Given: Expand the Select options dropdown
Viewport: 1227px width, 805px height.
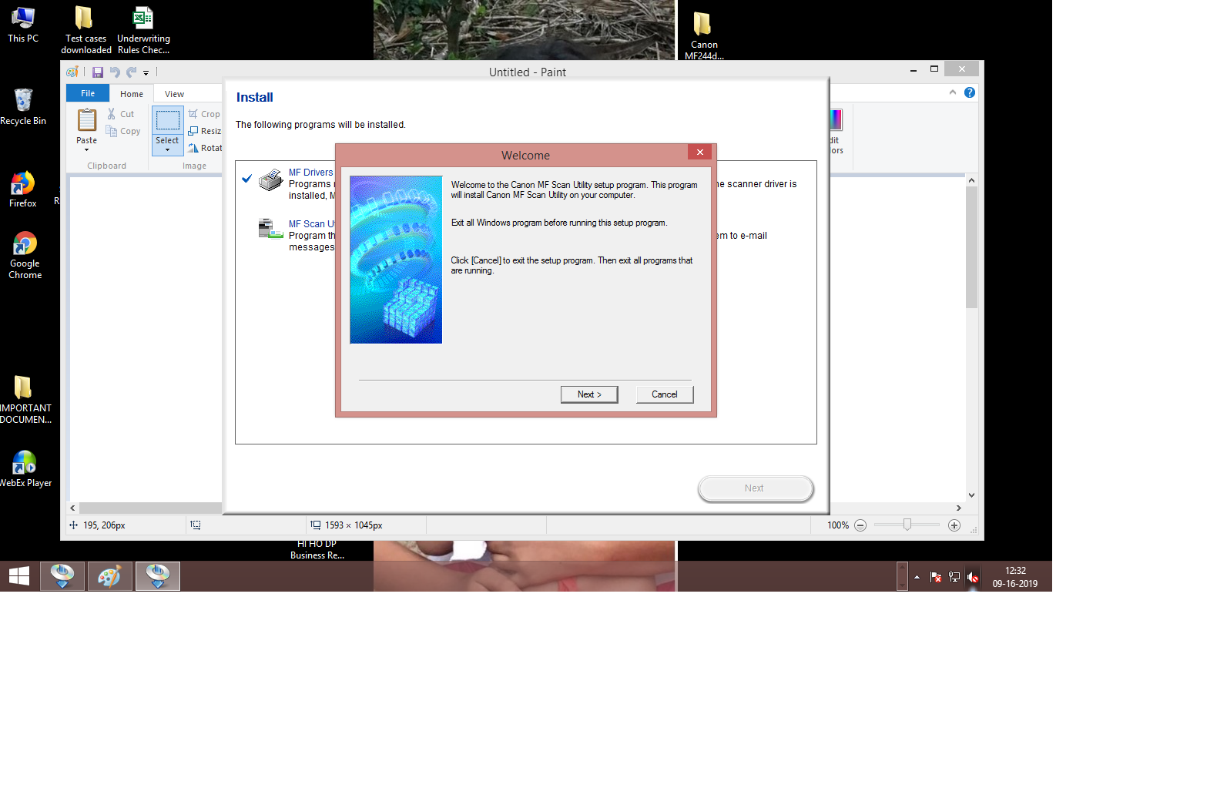Looking at the screenshot, I should (168, 149).
